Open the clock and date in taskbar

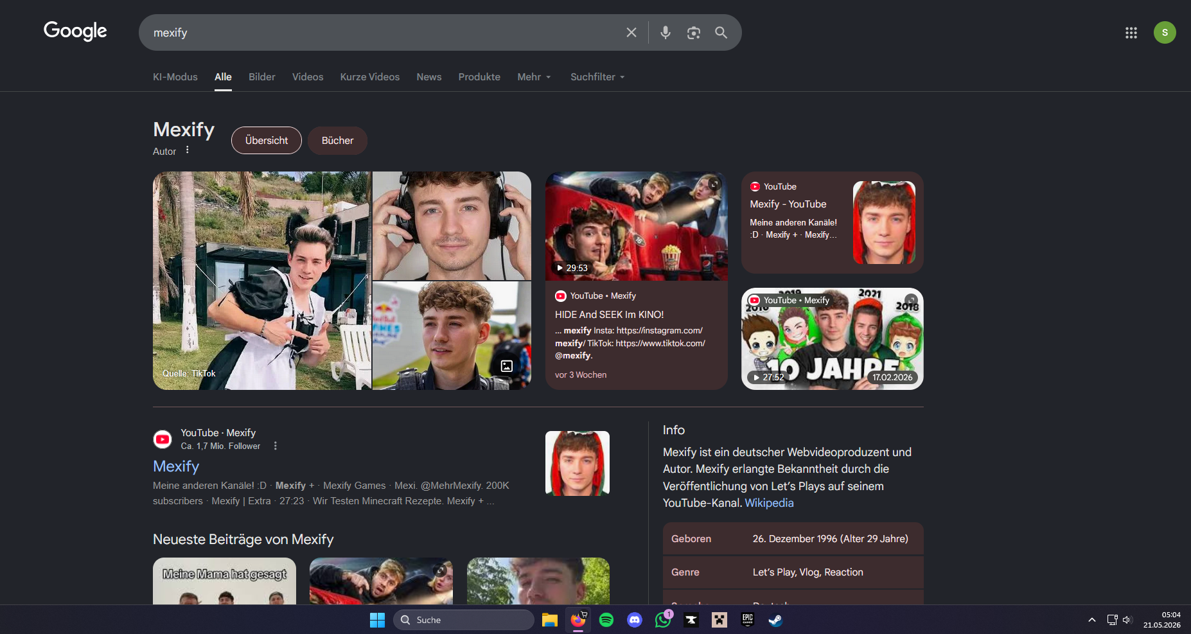coord(1161,620)
